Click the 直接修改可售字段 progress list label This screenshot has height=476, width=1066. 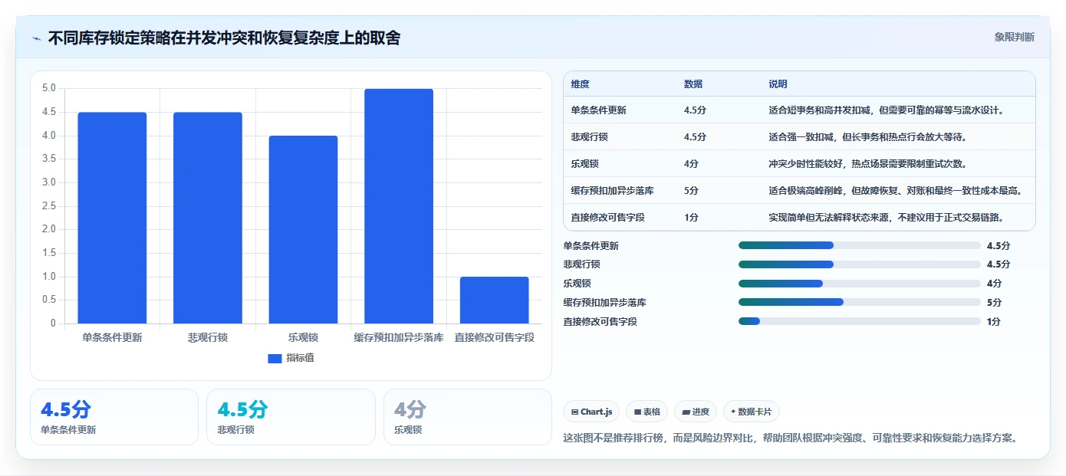pos(600,322)
